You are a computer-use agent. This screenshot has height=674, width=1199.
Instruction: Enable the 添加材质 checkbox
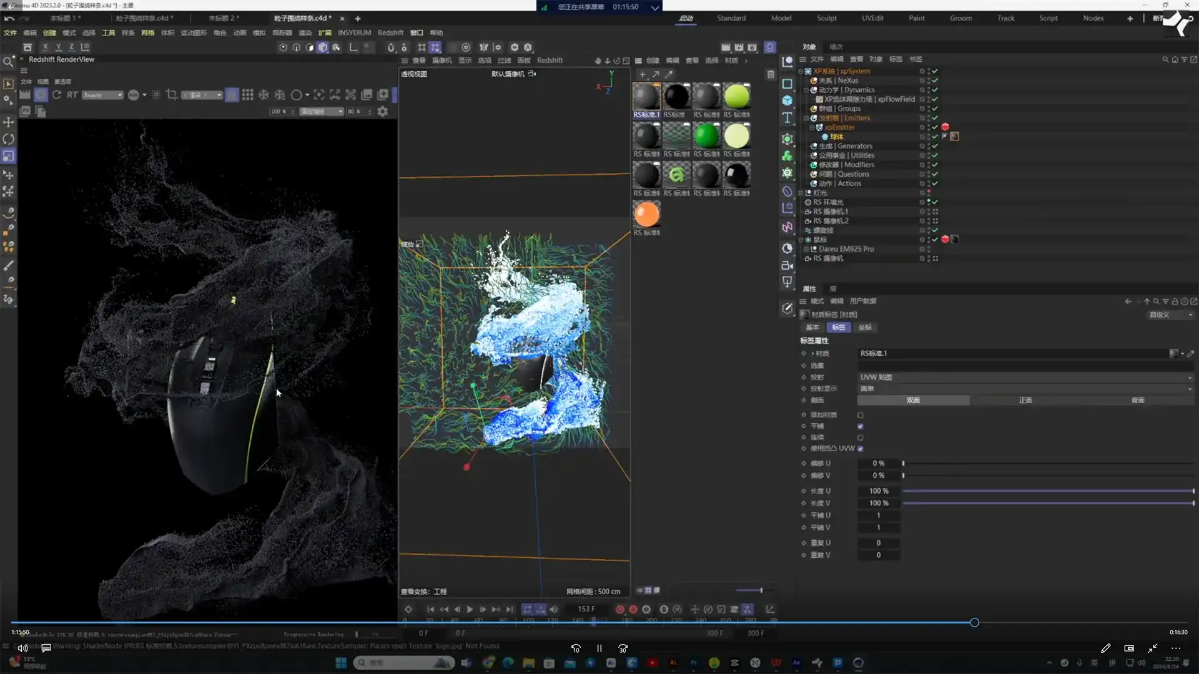coord(861,415)
